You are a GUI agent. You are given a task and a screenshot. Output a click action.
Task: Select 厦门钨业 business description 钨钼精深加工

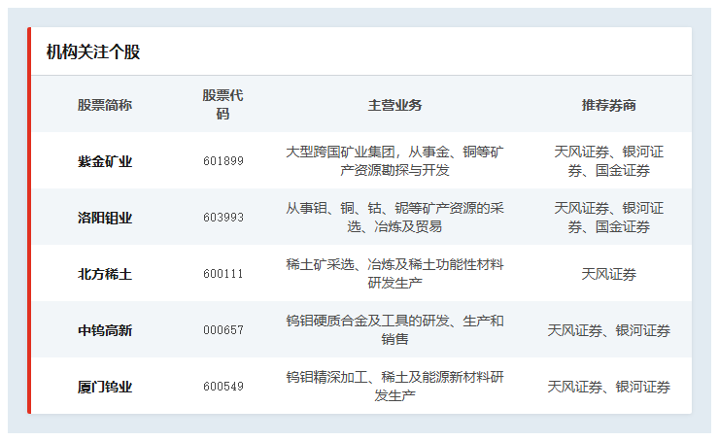pos(394,387)
